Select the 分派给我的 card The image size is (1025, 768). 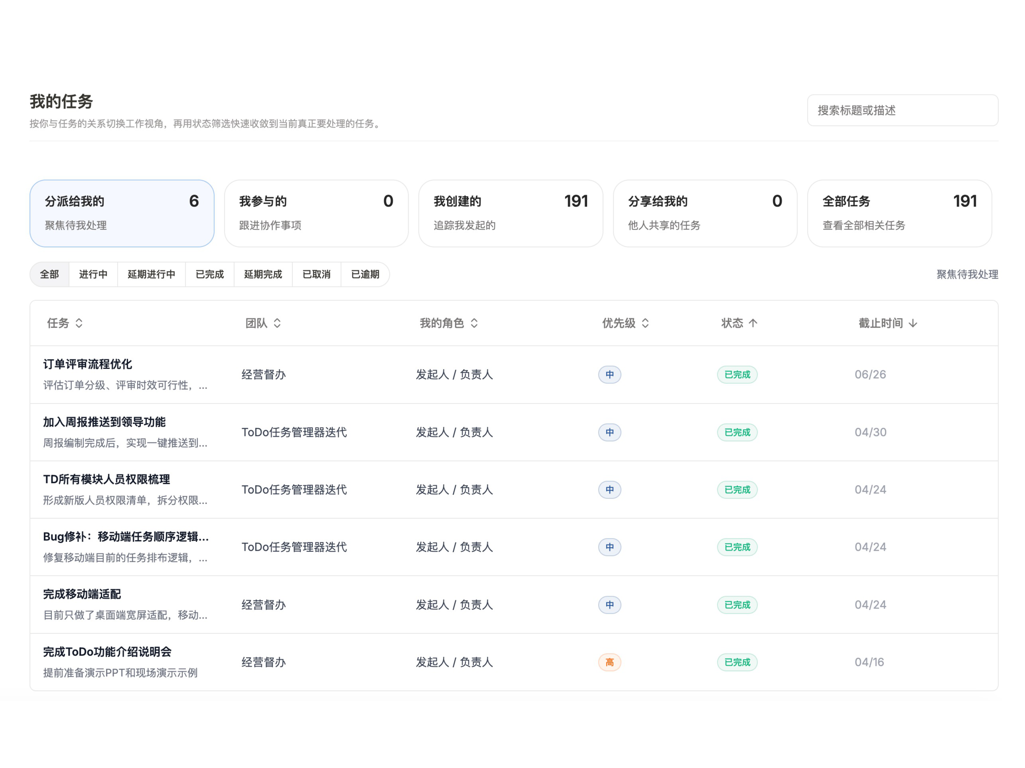pyautogui.click(x=122, y=214)
